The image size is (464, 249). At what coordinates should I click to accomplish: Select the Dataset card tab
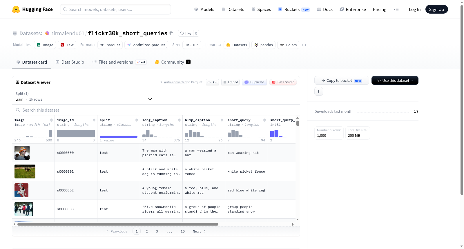[32, 62]
